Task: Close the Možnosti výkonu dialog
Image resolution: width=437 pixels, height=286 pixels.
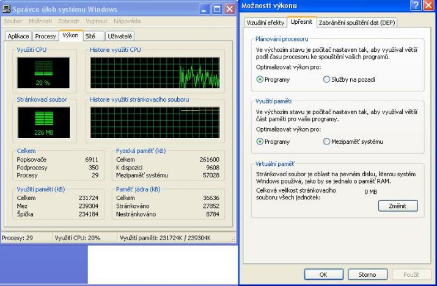Action: 428,5
